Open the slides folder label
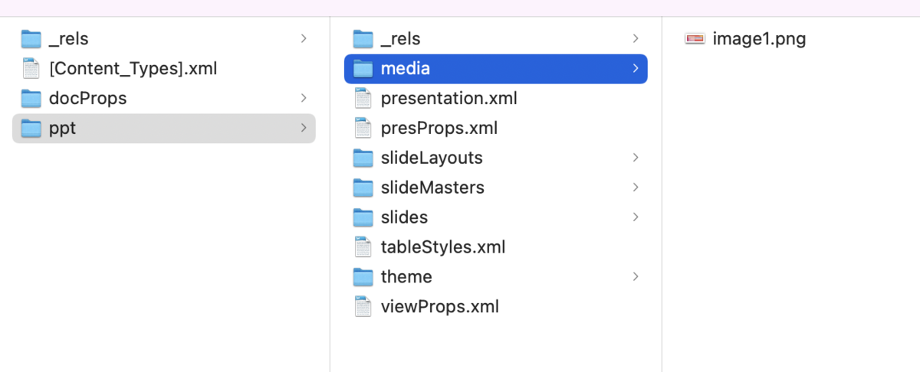Image resolution: width=920 pixels, height=372 pixels. pos(404,217)
